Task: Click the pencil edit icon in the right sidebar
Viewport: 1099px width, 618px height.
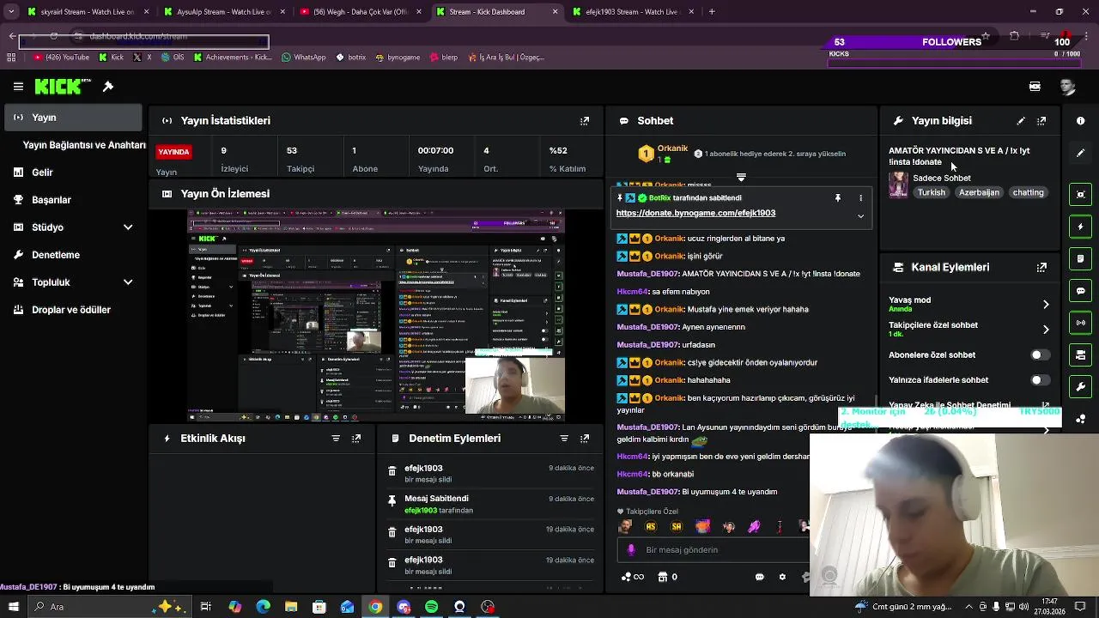Action: tap(1080, 154)
